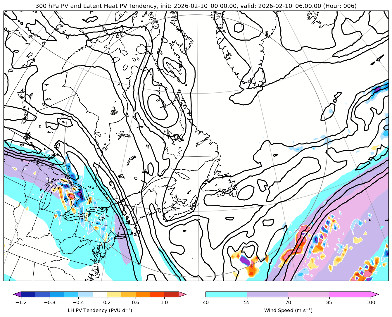Click the 55 tick label on wind colorbar
This screenshot has height=317, width=392.
247,302
